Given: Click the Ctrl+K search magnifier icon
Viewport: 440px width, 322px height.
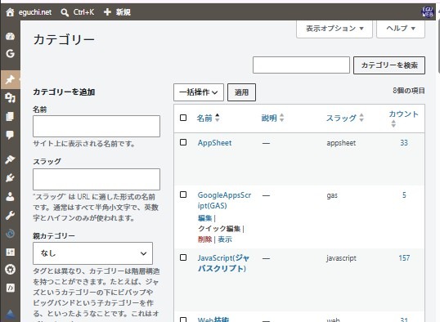Looking at the screenshot, I should 65,12.
